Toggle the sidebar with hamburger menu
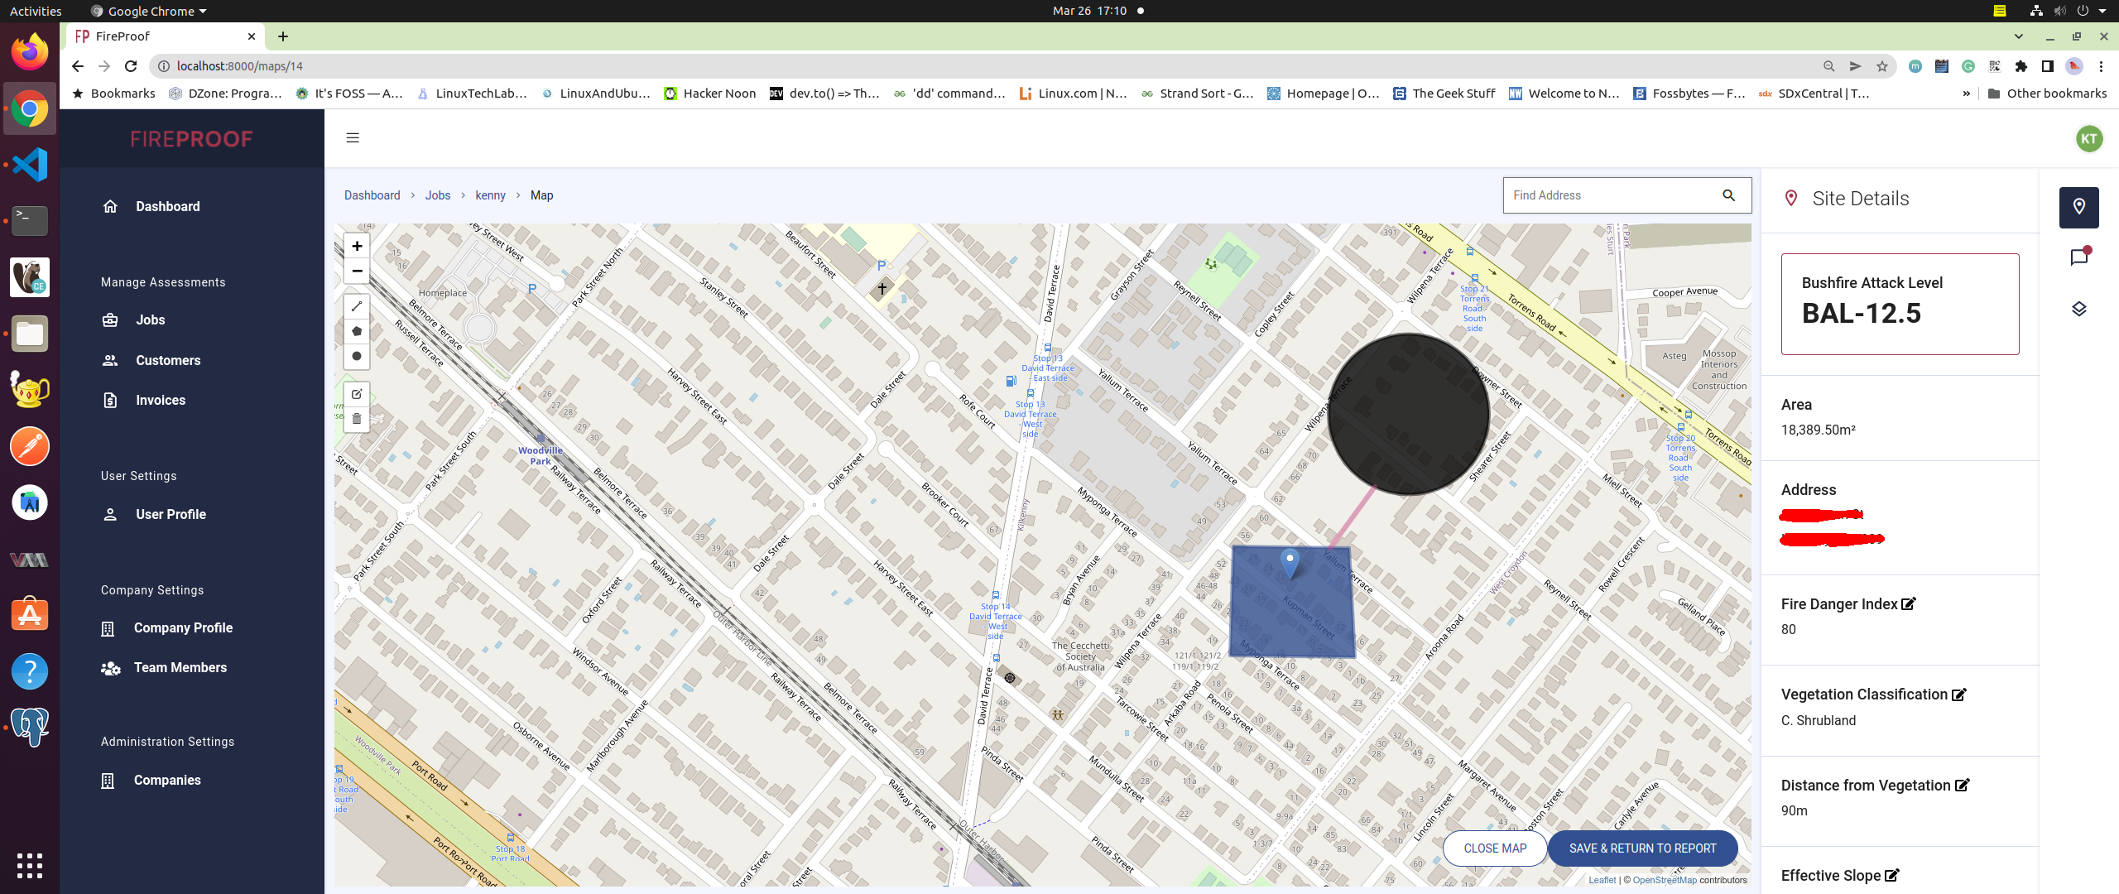This screenshot has height=894, width=2119. click(353, 138)
